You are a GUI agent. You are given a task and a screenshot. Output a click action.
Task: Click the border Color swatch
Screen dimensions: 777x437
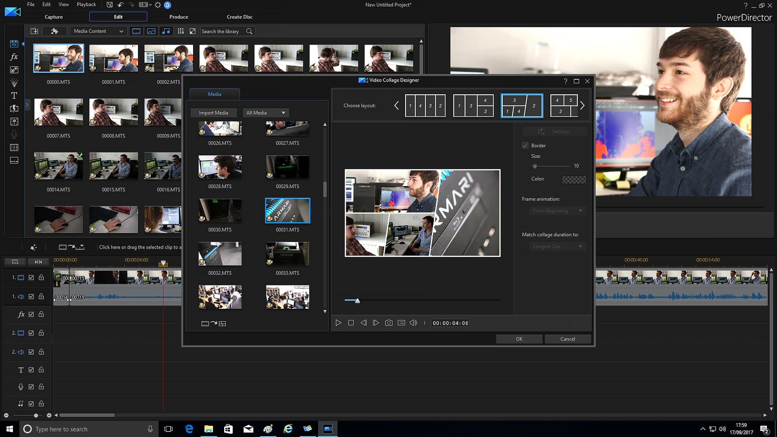pos(574,179)
